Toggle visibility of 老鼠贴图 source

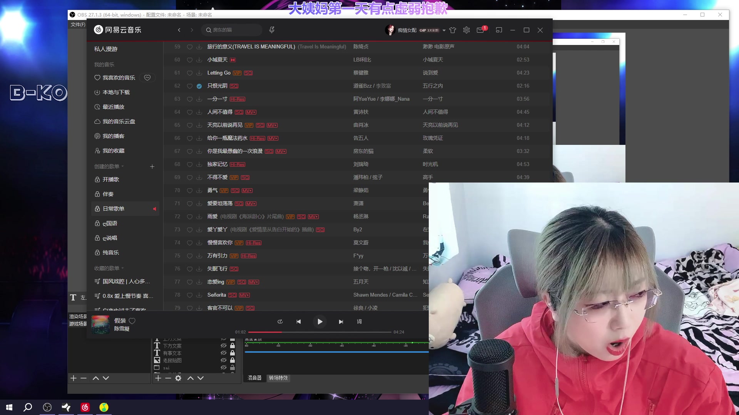pyautogui.click(x=223, y=360)
